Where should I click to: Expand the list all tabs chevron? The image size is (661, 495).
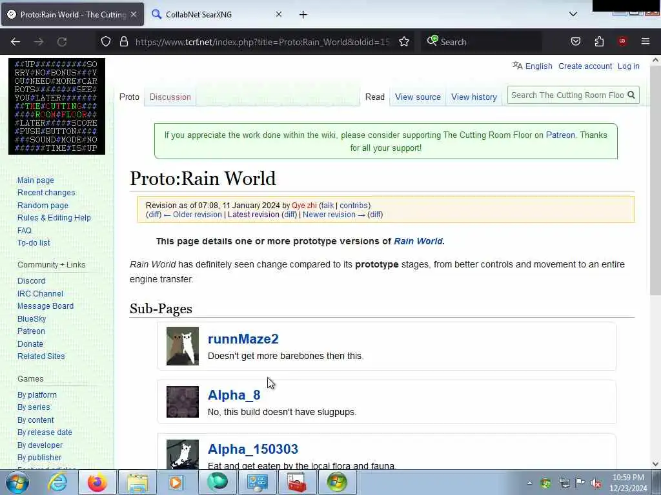(573, 14)
